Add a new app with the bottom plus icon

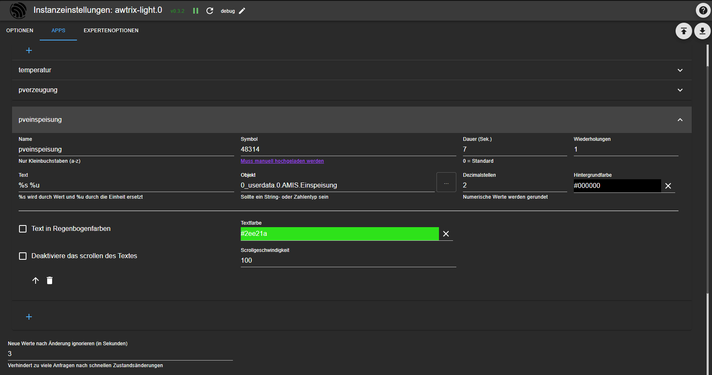[x=29, y=317]
